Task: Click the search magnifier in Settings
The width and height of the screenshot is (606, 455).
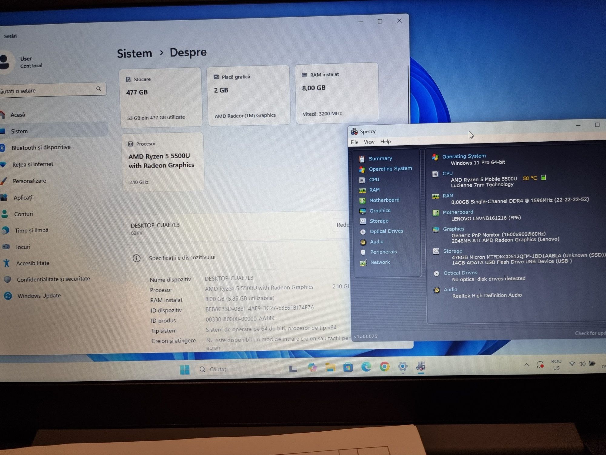Action: pos(98,89)
